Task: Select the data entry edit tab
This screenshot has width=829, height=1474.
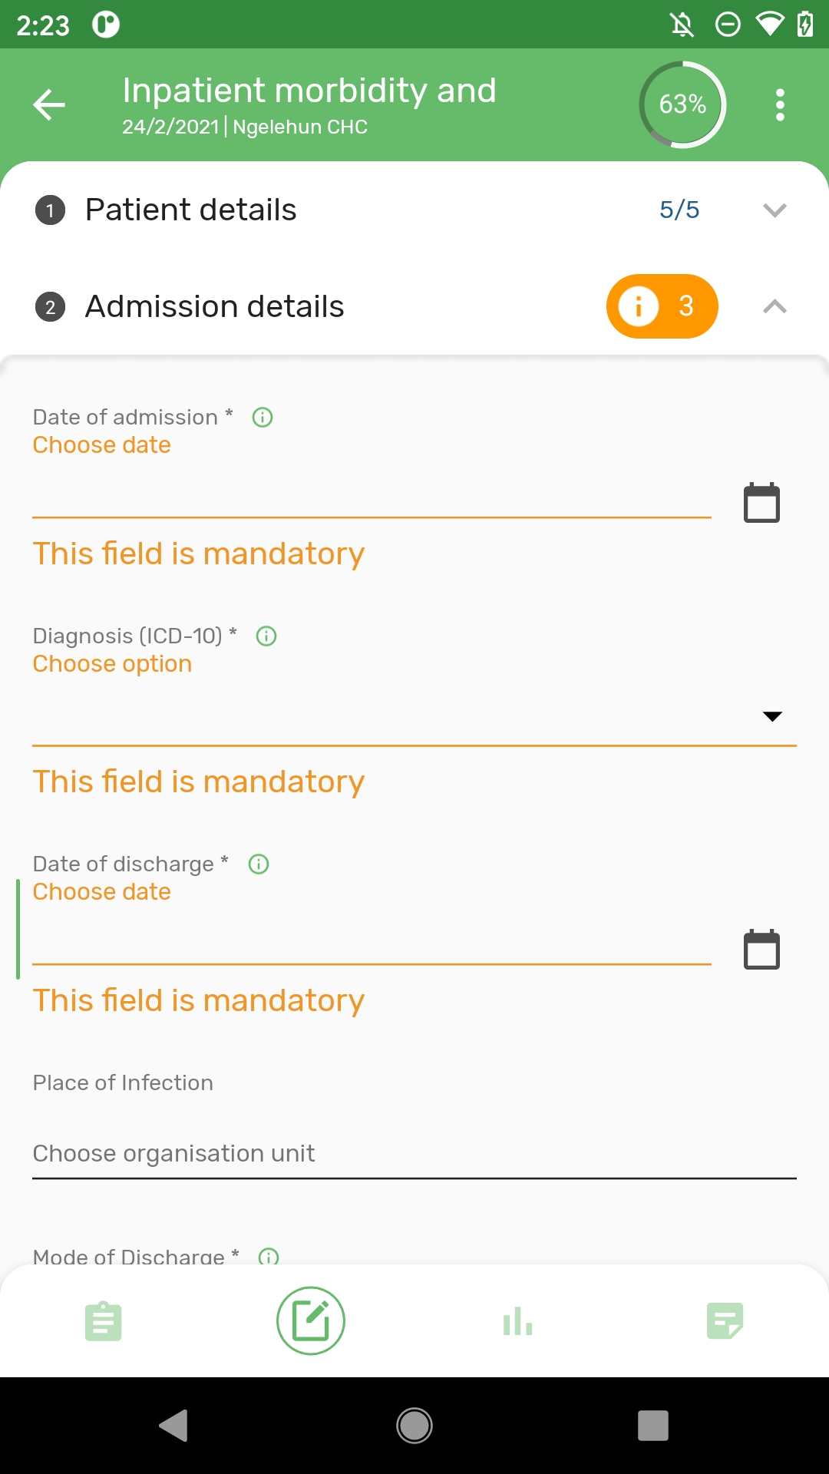Action: (x=311, y=1321)
